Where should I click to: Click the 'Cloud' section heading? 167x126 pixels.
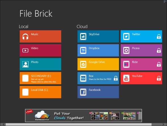tap(82, 26)
